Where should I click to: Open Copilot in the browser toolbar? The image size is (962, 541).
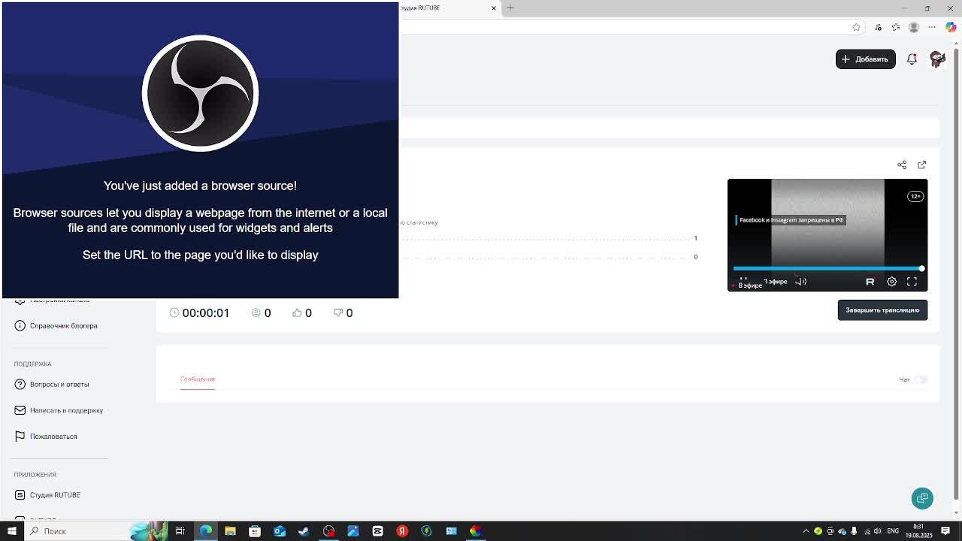tap(951, 27)
